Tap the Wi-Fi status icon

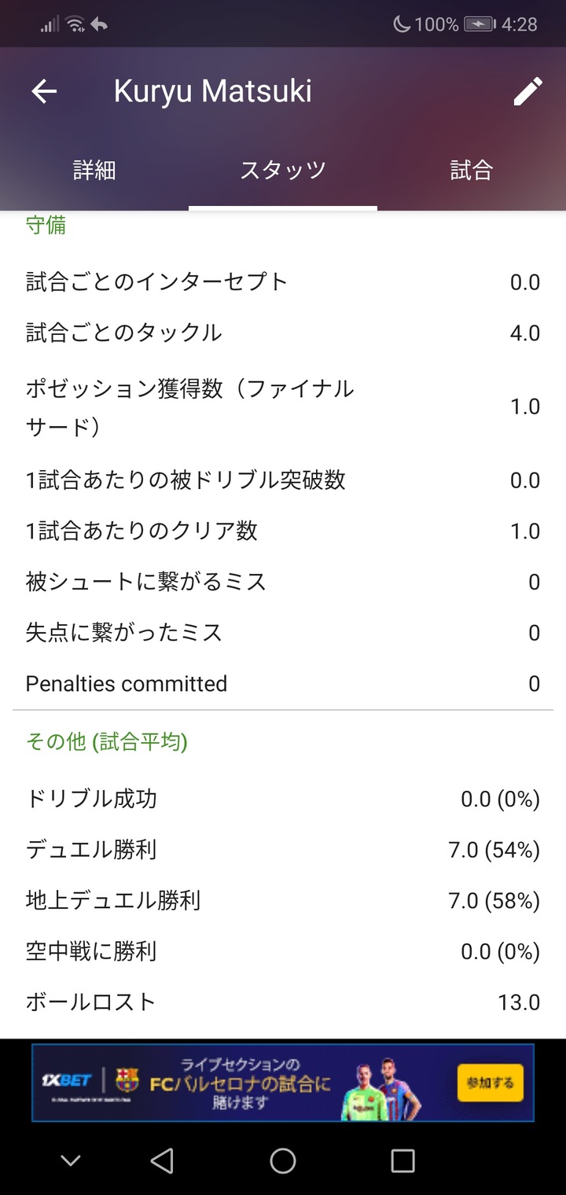pos(75,24)
